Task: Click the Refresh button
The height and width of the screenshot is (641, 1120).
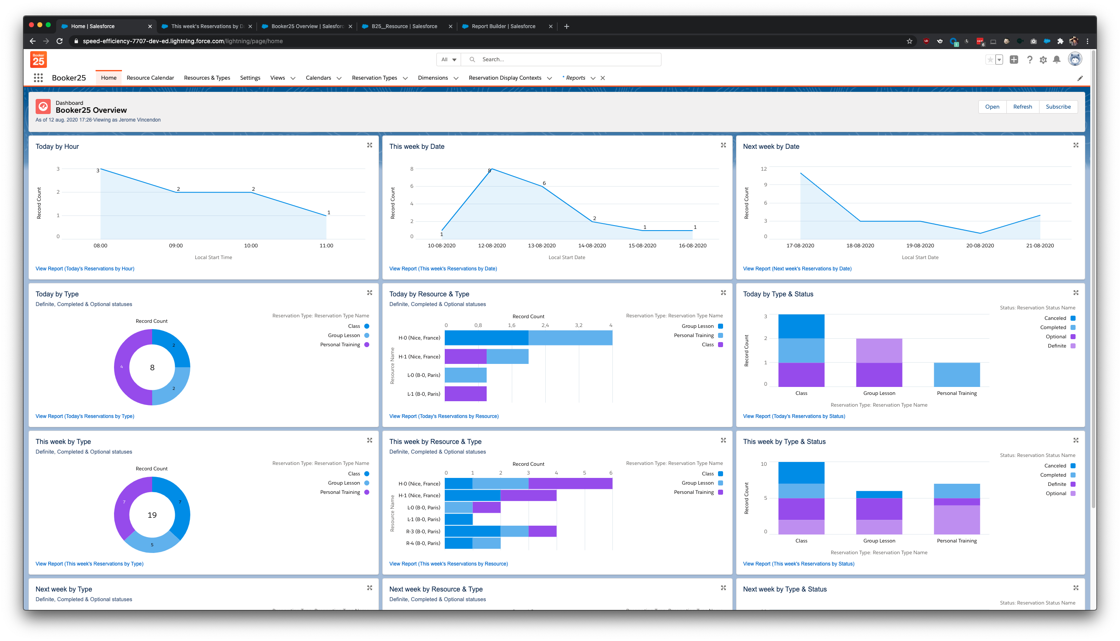Action: (x=1022, y=106)
